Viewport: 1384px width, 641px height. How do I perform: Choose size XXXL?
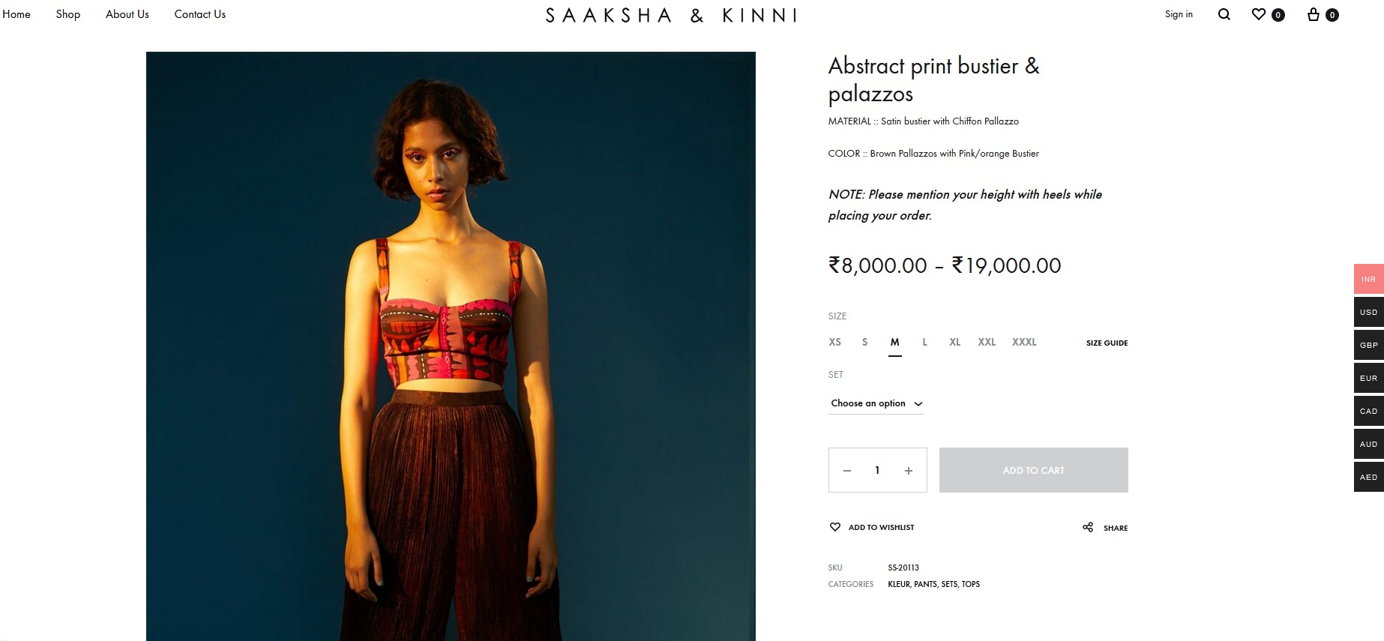tap(1024, 342)
